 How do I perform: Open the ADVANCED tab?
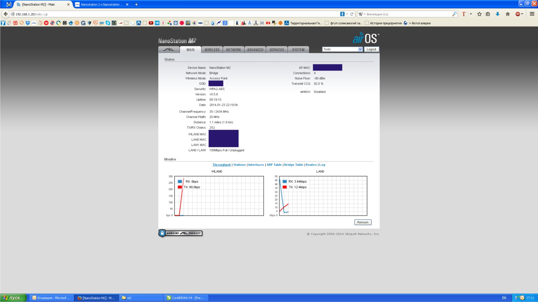255,50
